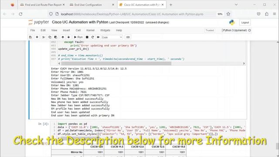Run the selected cell
Viewport: 279px width, 157px height.
[78, 37]
